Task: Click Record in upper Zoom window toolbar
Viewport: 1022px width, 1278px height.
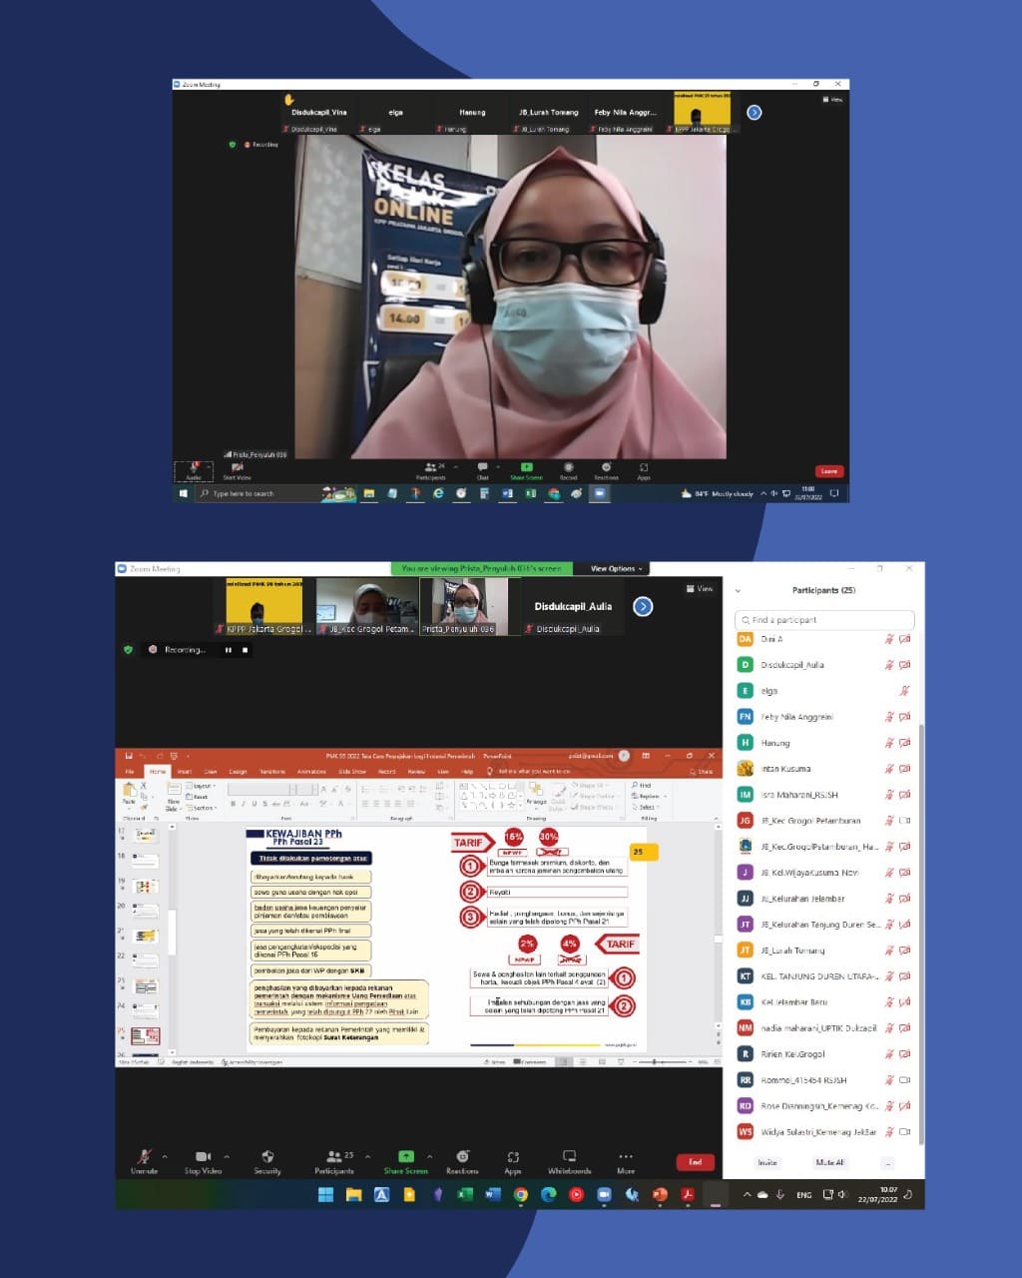Action: (x=568, y=469)
